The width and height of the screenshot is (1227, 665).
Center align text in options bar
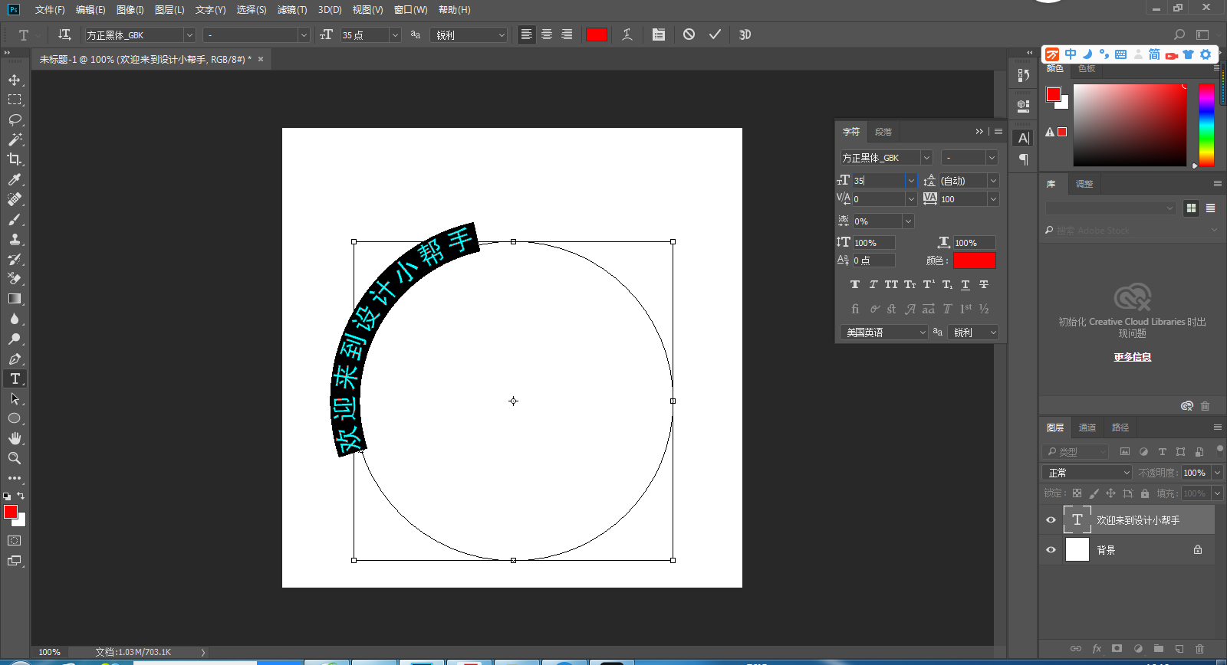(x=547, y=34)
